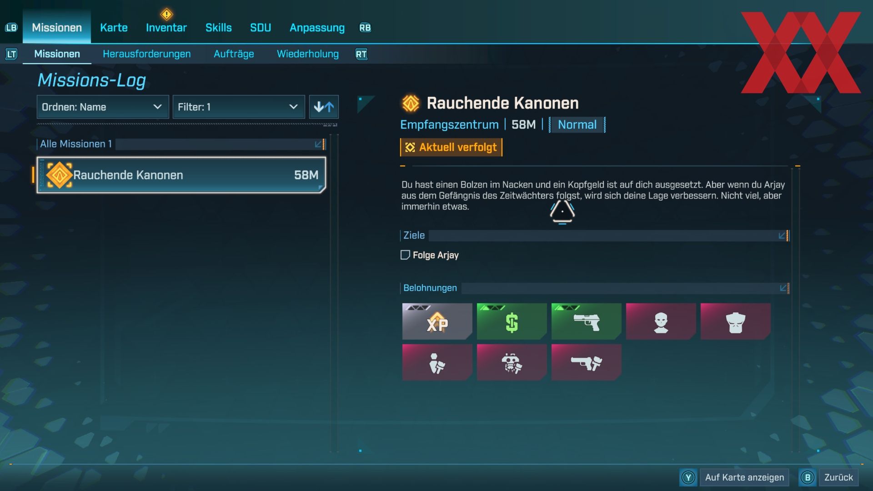Viewport: 873px width, 491px height.
Task: Click the green pistol weapon reward
Action: coord(586,321)
